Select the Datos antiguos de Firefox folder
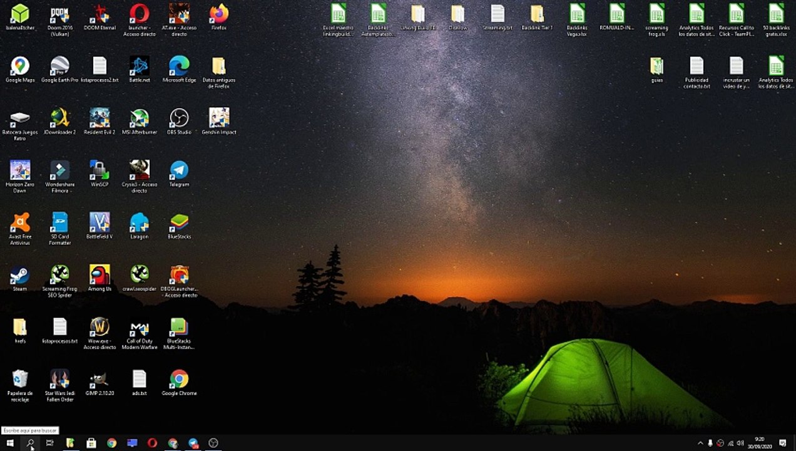 tap(219, 73)
